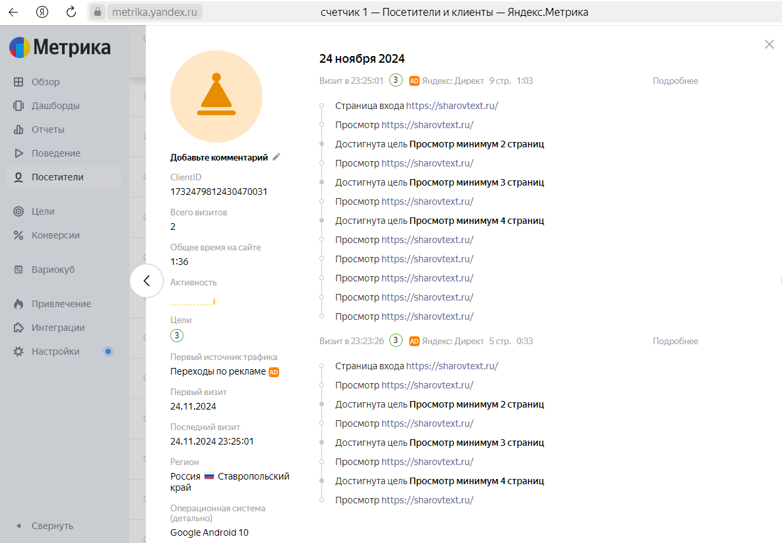Click the left chevron to collapse the panel
782x543 pixels.
pos(147,281)
